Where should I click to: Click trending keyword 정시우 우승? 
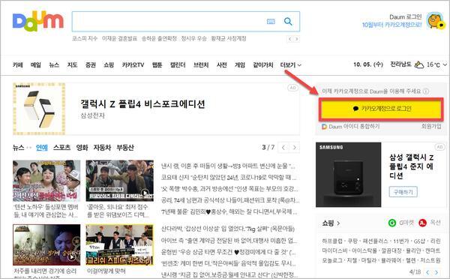click(193, 38)
